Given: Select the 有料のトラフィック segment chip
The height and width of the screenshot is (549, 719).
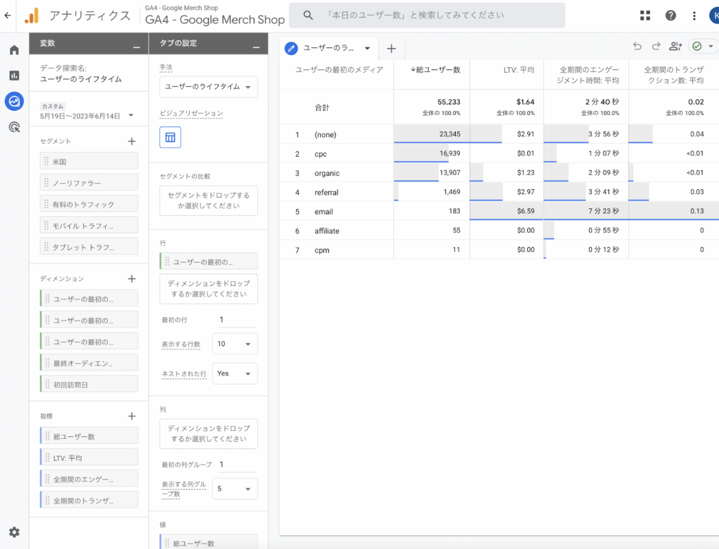Looking at the screenshot, I should (89, 204).
